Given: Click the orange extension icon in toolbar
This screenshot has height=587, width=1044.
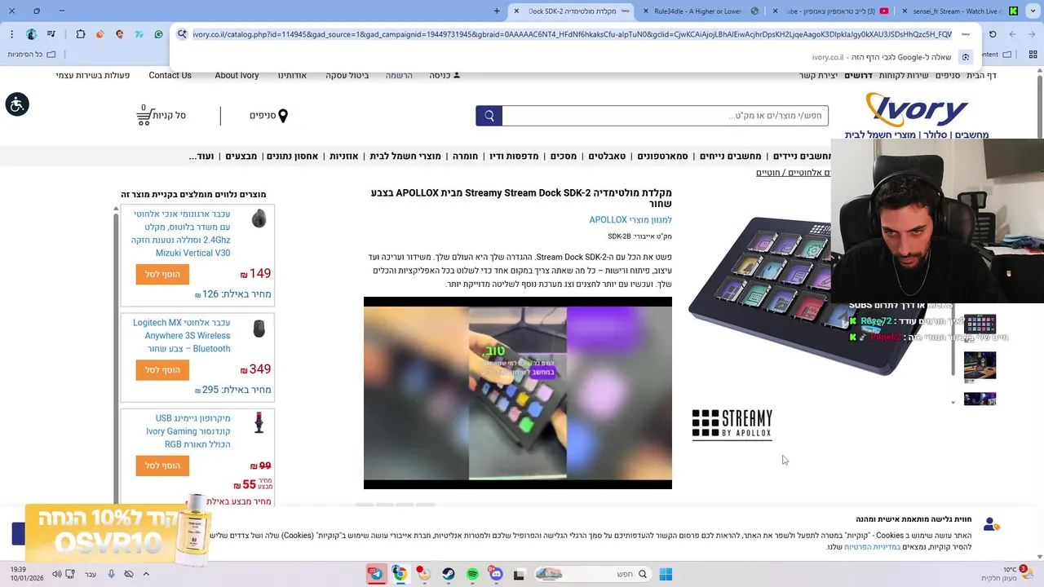Looking at the screenshot, I should click(x=100, y=34).
